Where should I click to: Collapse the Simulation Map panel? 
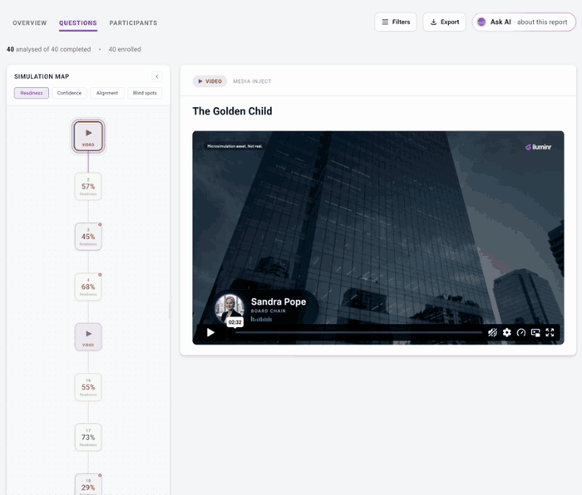[x=157, y=76]
